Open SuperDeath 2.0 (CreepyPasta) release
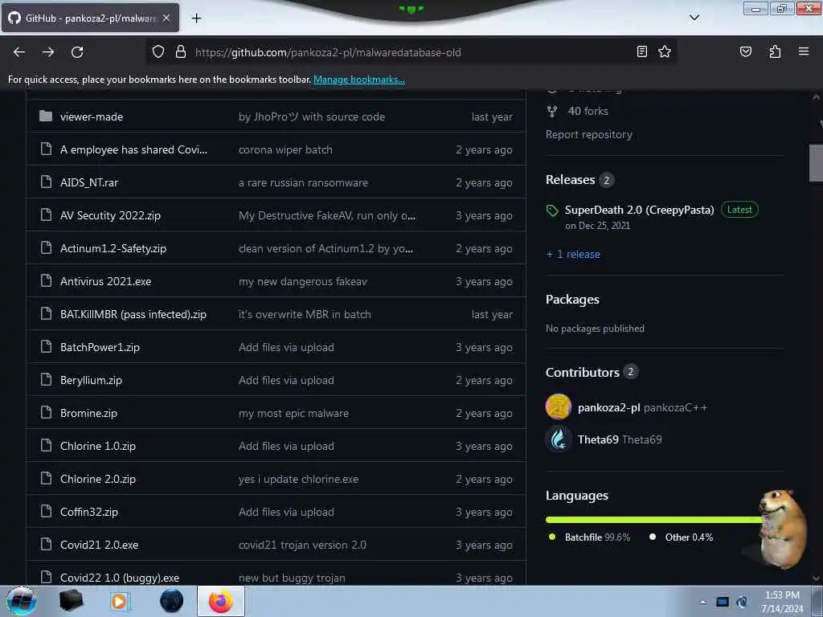823x617 pixels. click(639, 210)
